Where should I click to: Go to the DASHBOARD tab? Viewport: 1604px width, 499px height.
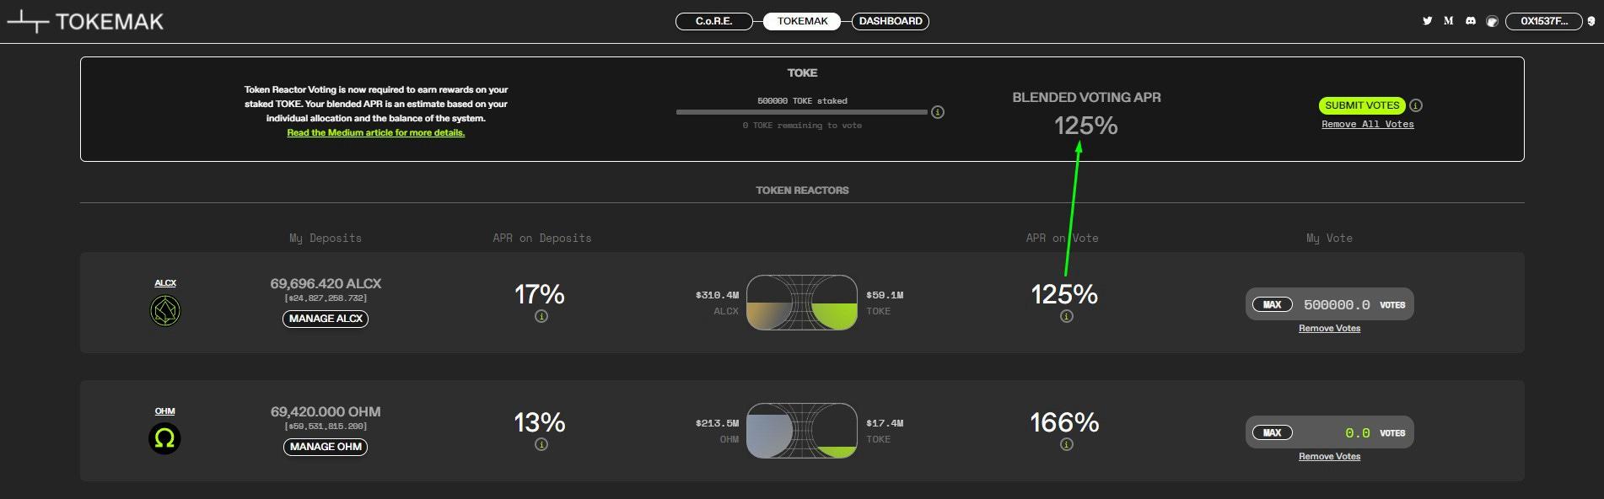pos(891,21)
